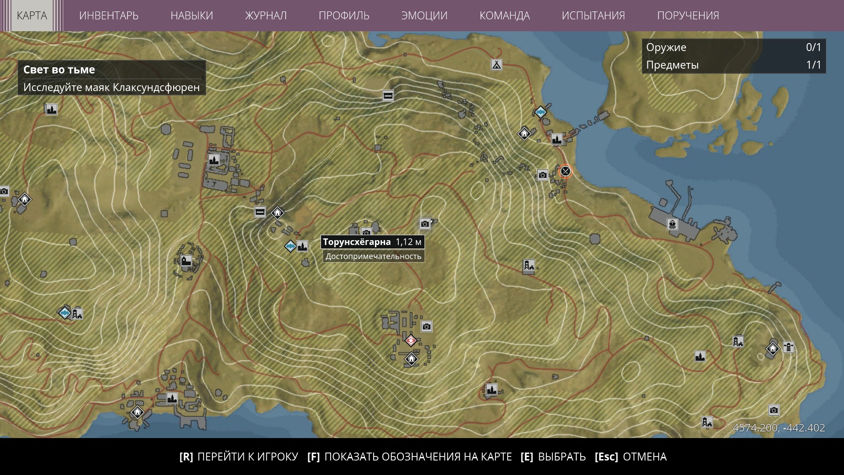Click the [E] ВЫБРАТЬ prompt

point(553,457)
